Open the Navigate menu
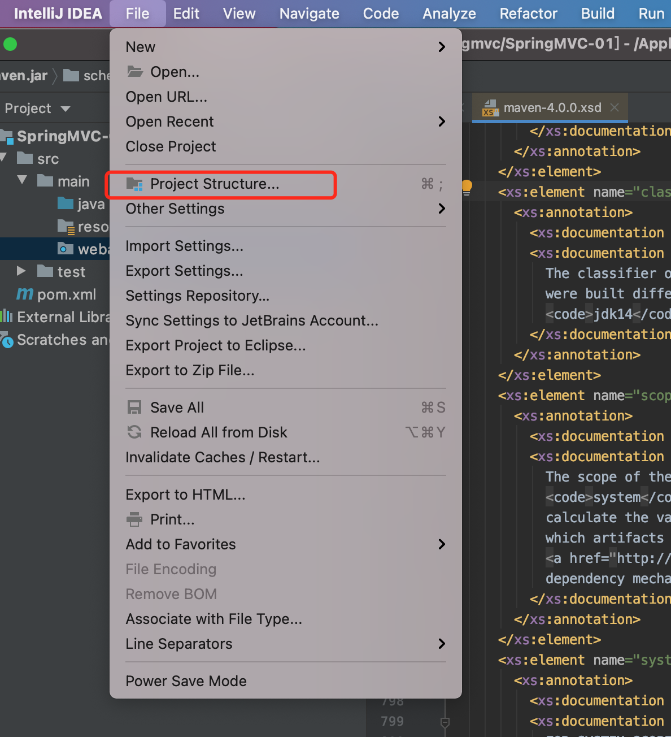This screenshot has width=671, height=737. tap(310, 14)
